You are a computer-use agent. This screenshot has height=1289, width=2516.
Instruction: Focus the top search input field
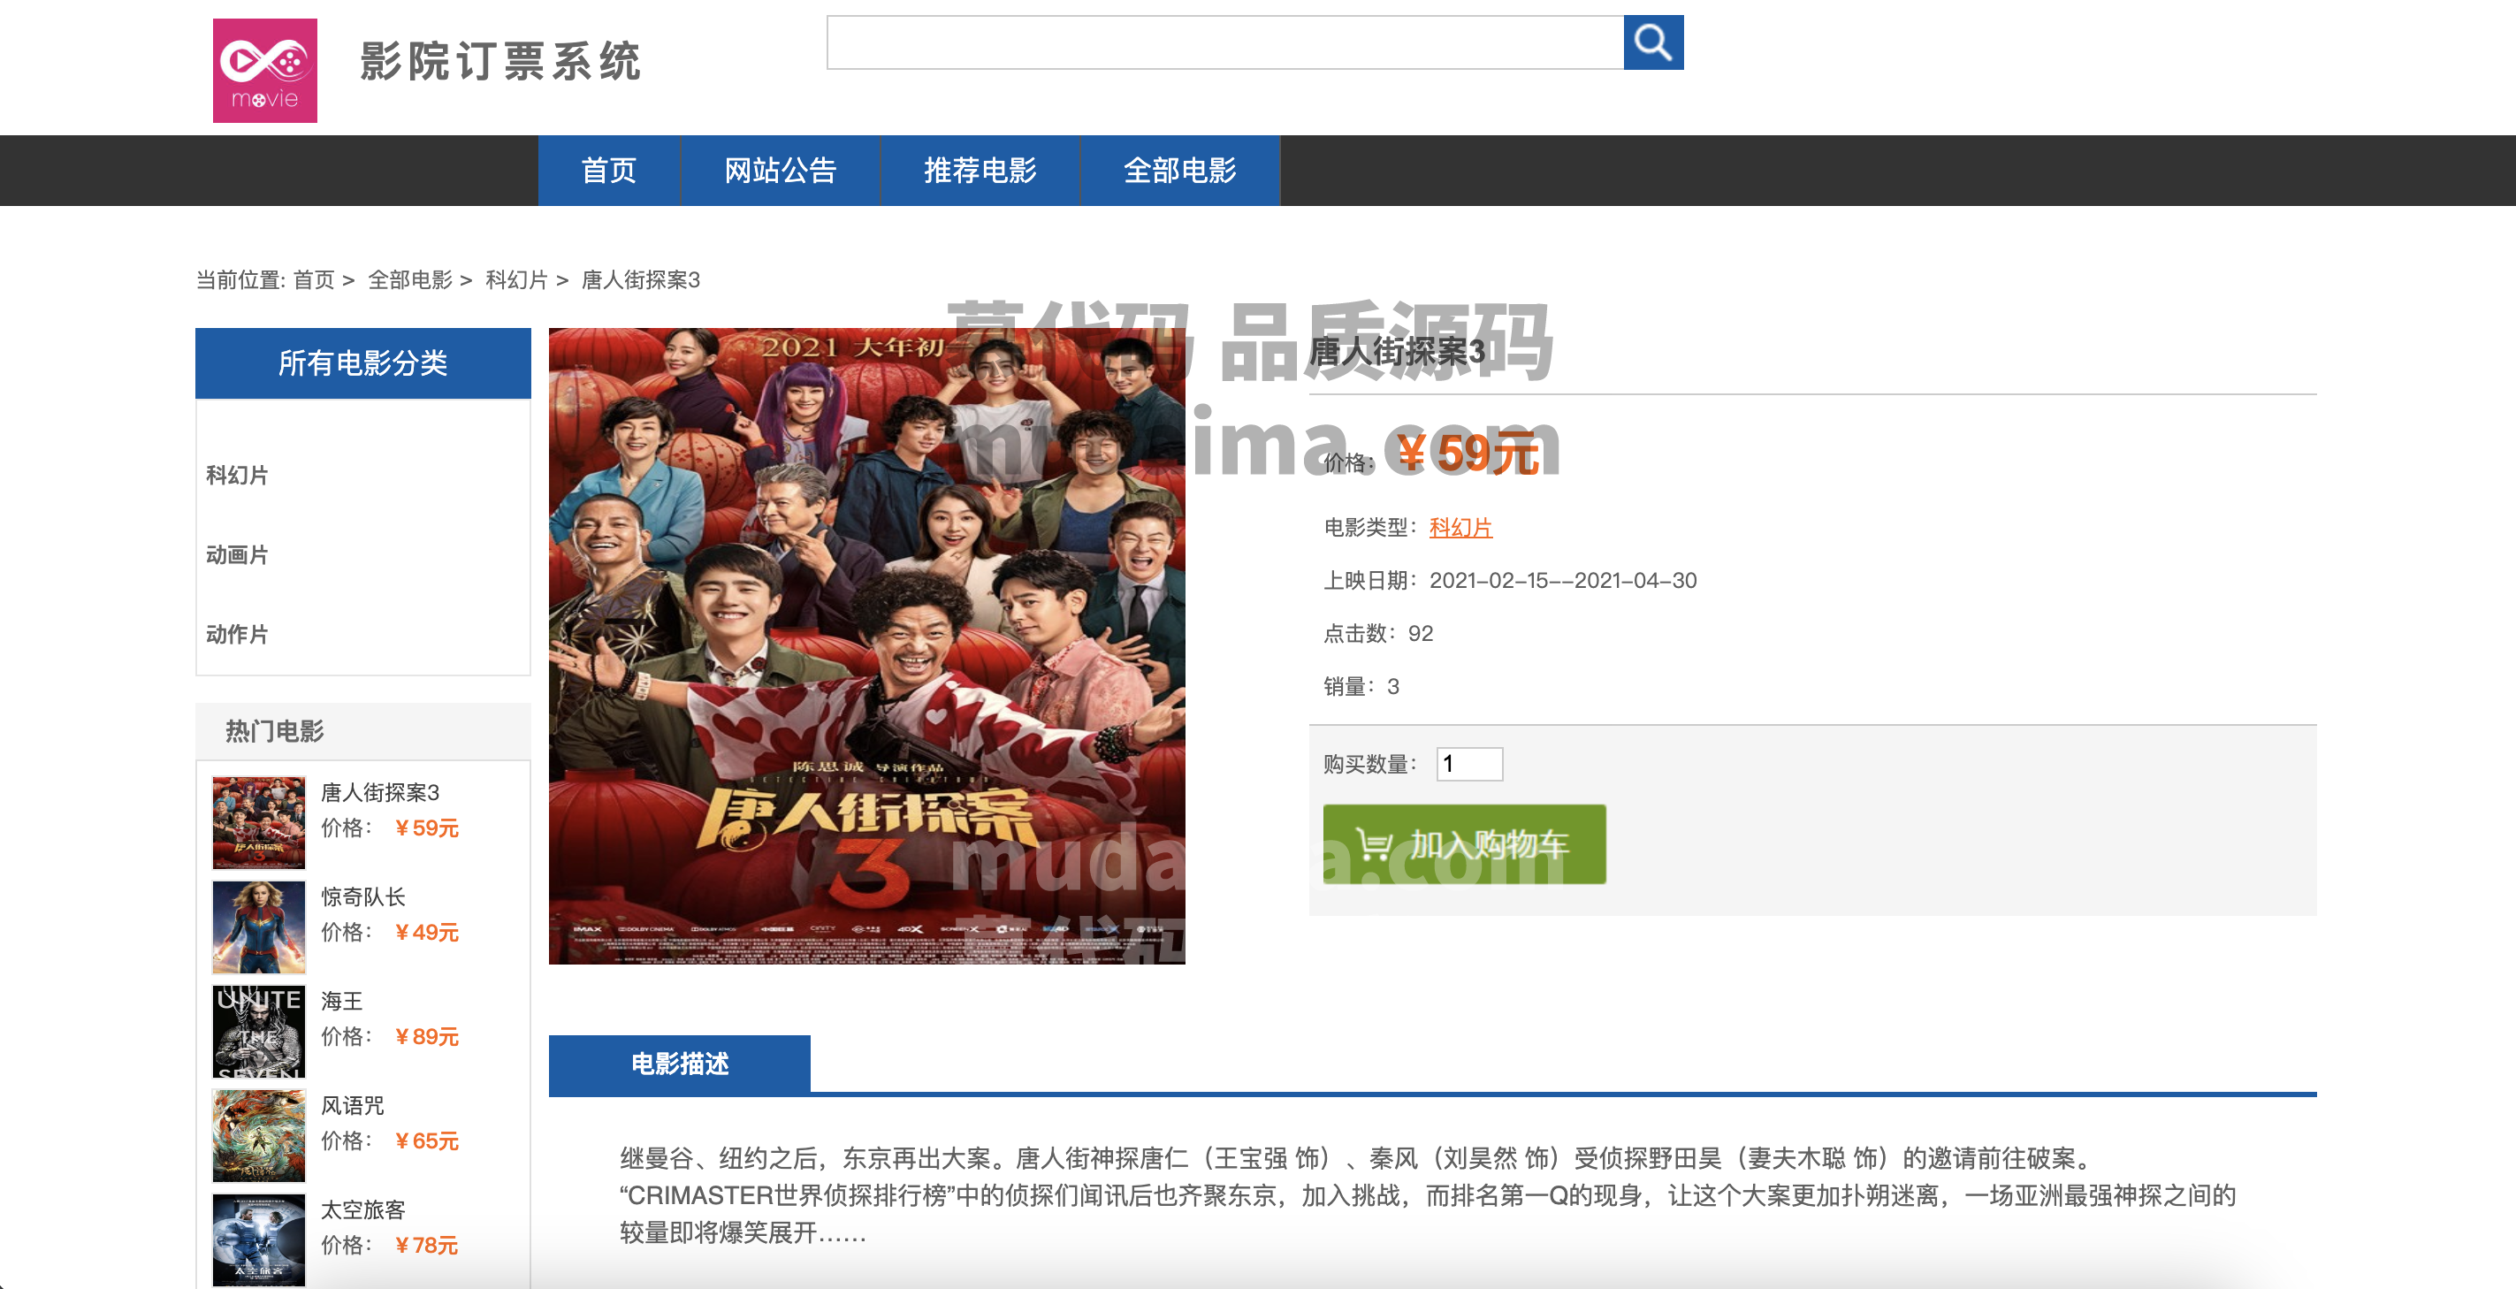point(1224,43)
